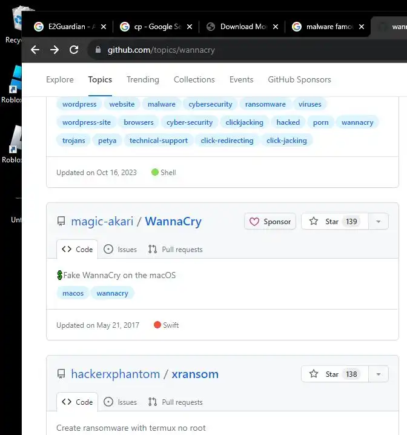Open the GitHub Sponsors navigation item
Viewport: 407px width, 435px height.
[299, 79]
